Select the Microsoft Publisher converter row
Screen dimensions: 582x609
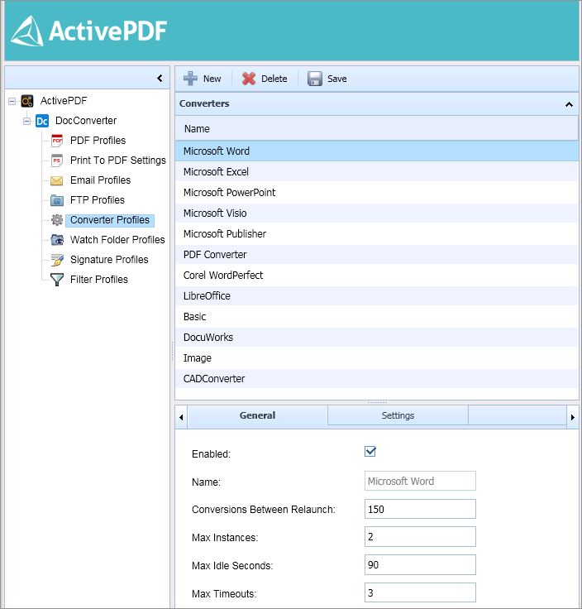[376, 234]
